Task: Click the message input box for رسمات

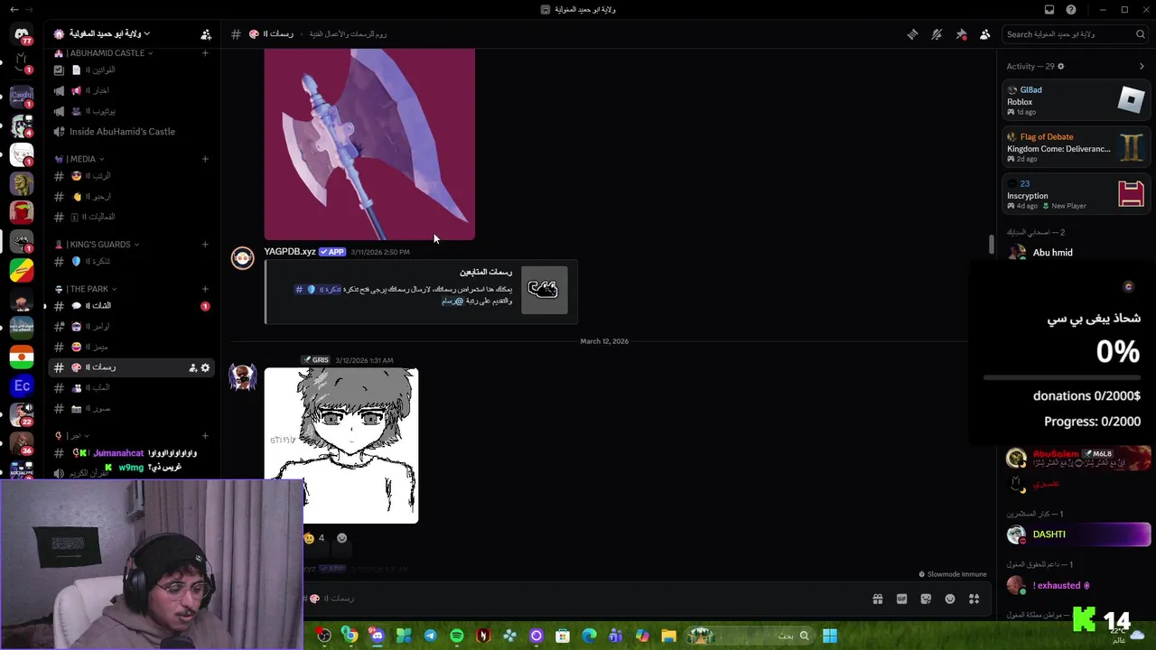Action: click(x=578, y=599)
